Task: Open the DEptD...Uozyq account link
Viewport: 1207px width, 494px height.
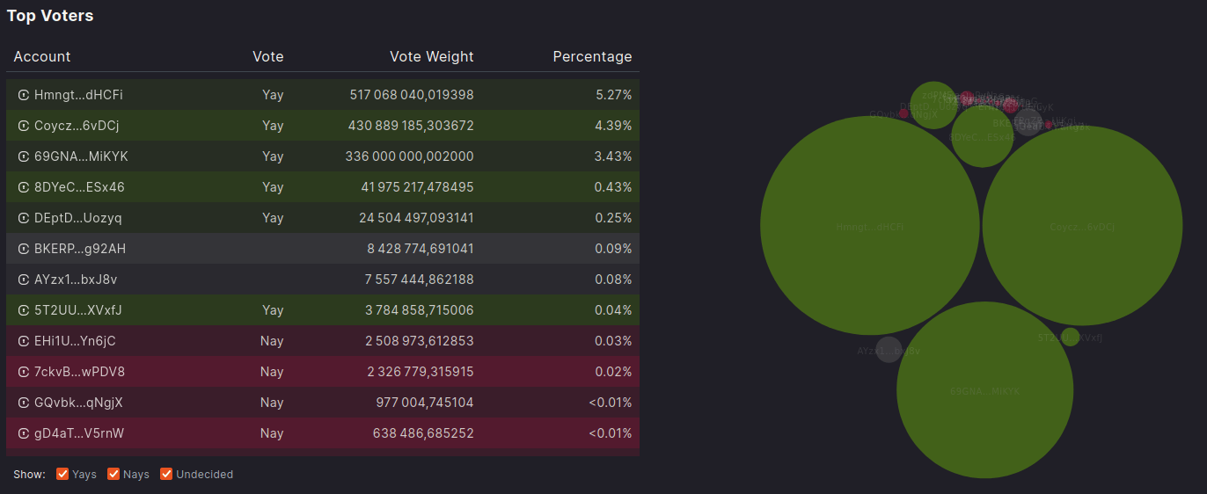Action: coord(78,218)
